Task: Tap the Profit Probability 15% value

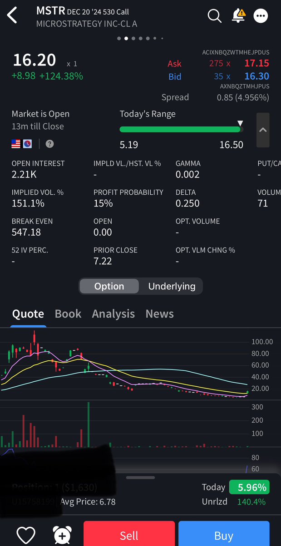Action: tap(103, 203)
